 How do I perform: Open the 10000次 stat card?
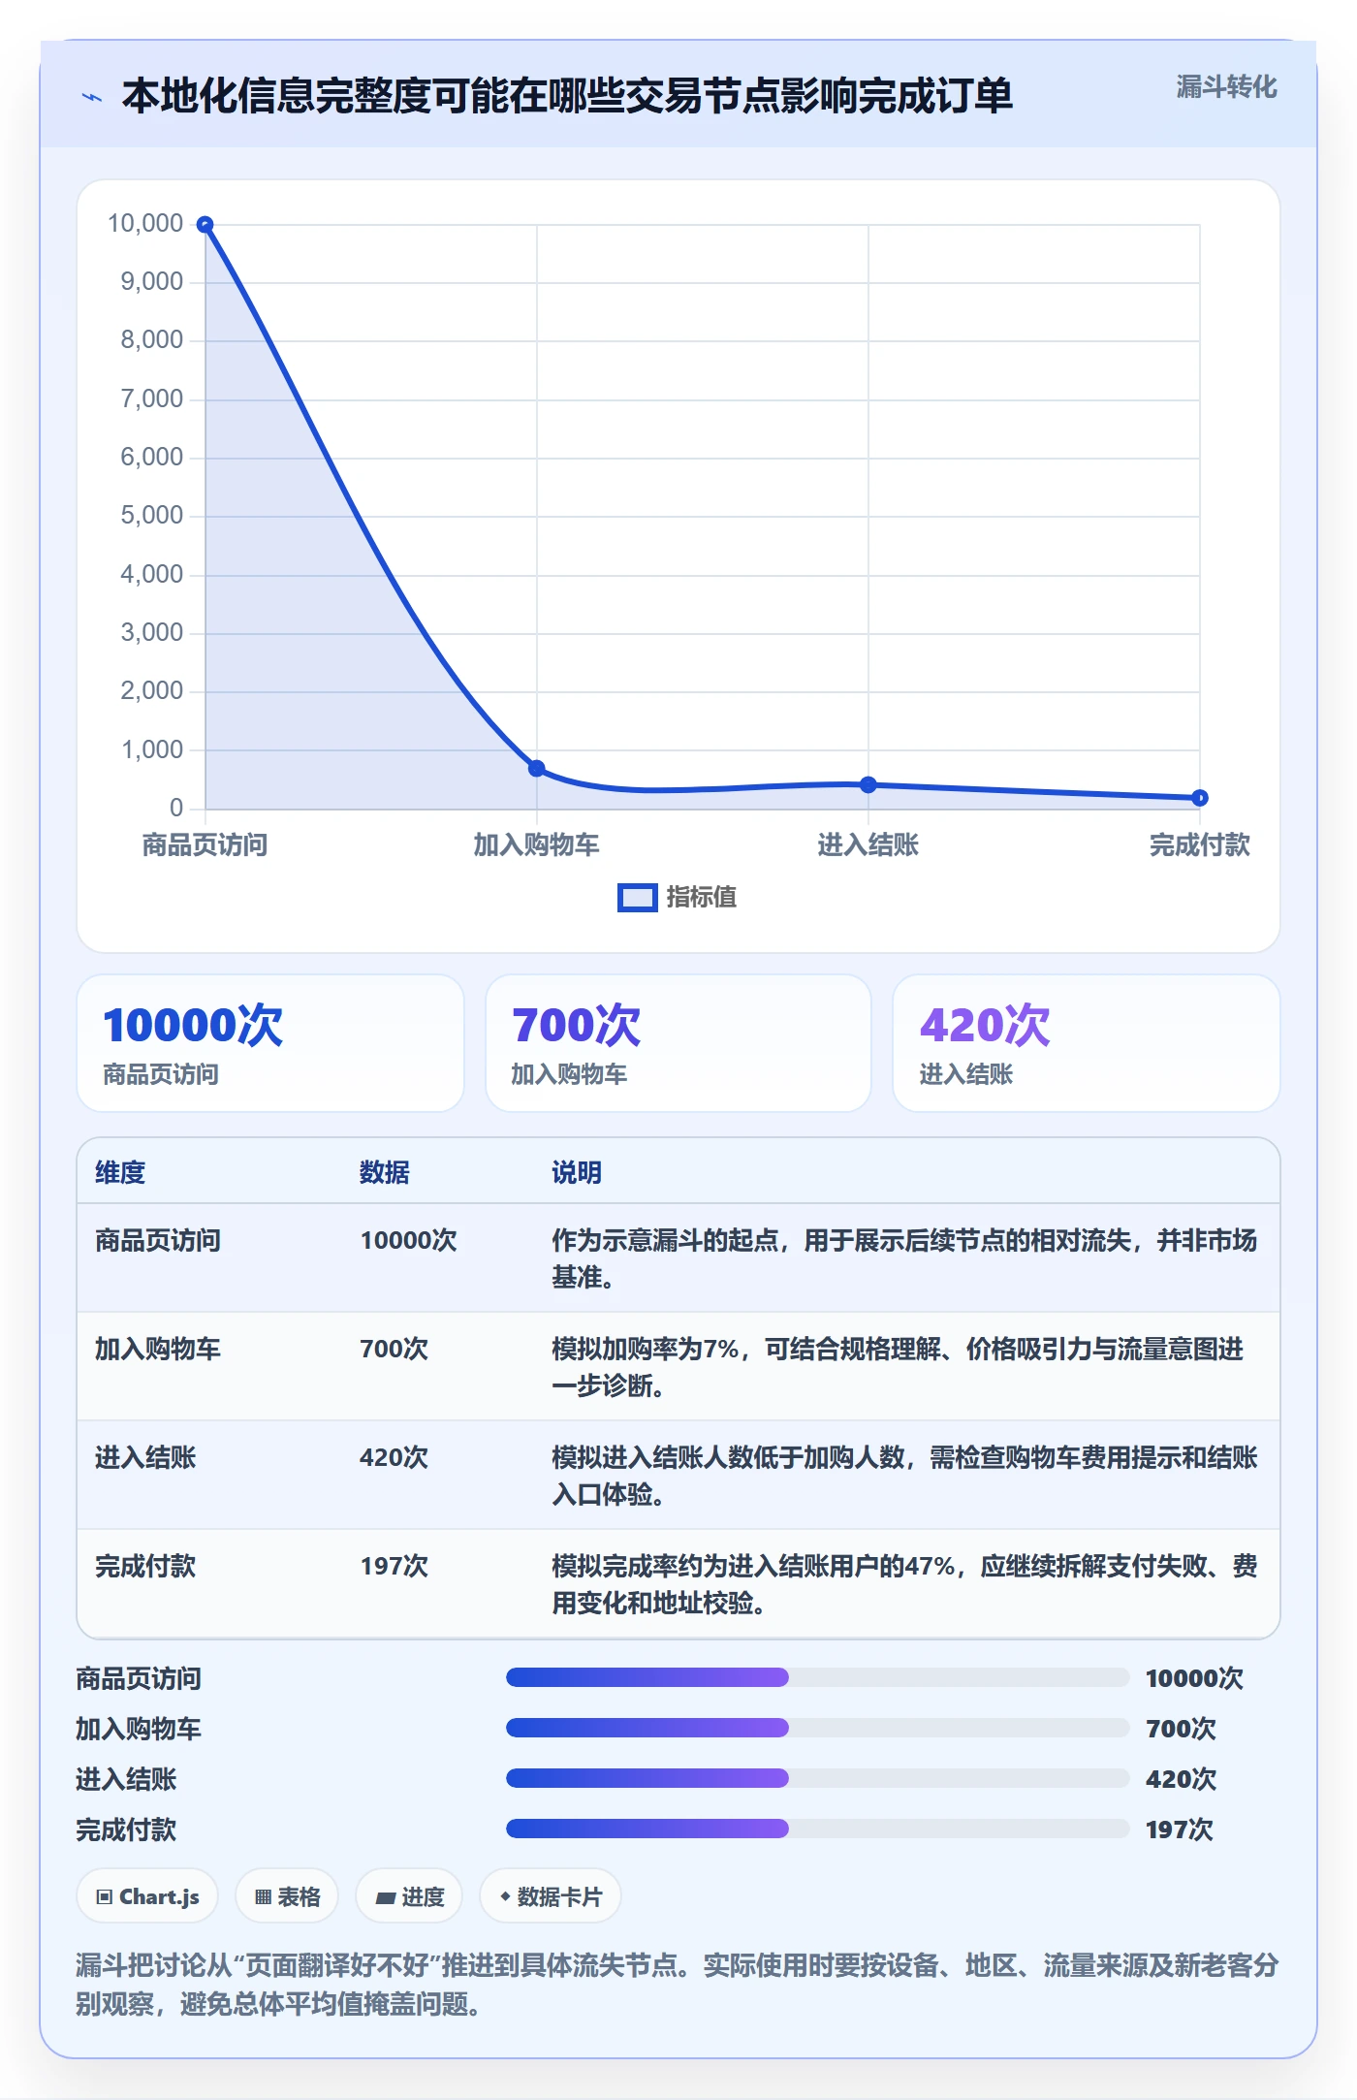coord(270,1043)
